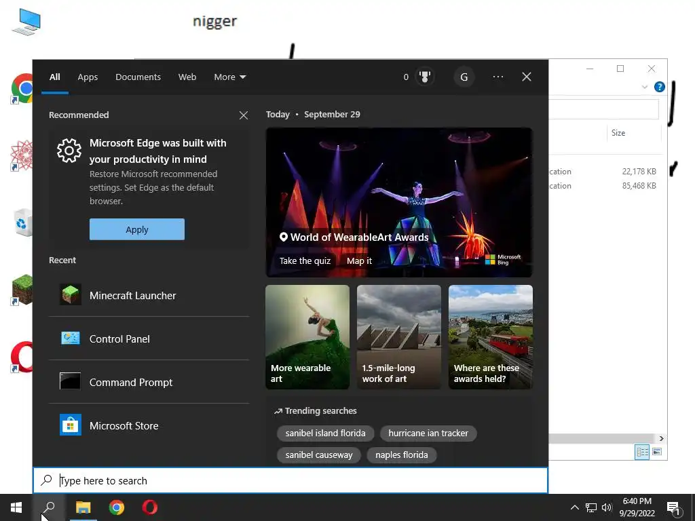Open the network tray icon

click(591, 507)
